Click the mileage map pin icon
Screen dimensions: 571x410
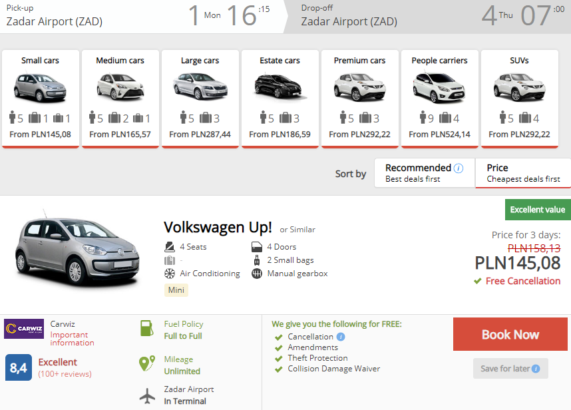(x=147, y=363)
